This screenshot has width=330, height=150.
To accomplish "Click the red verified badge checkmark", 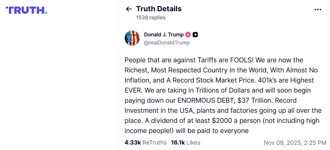I will (x=188, y=35).
